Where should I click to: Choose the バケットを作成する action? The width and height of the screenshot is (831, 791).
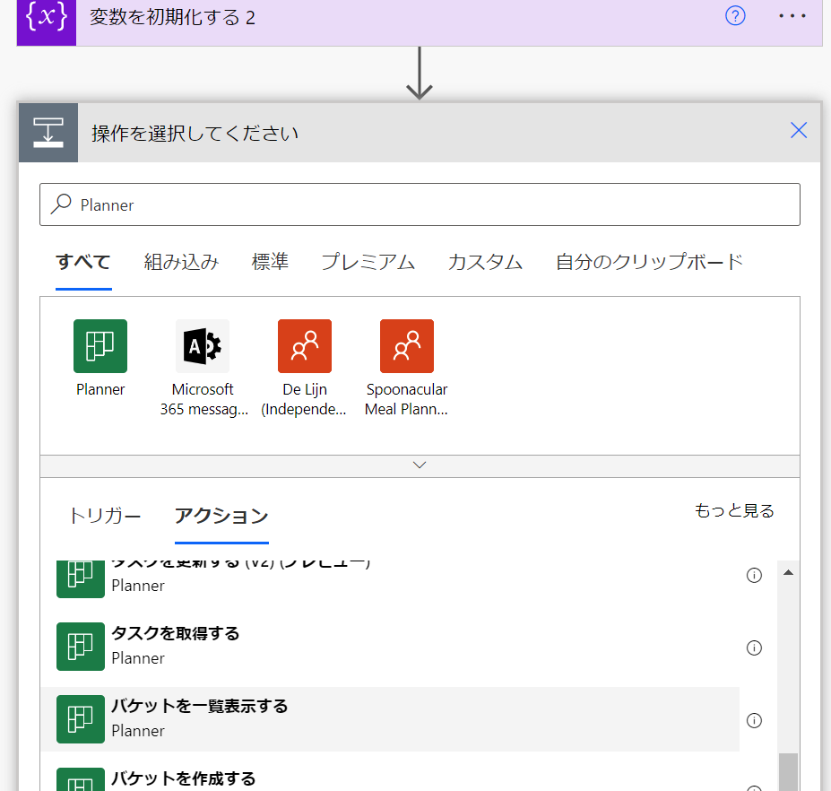tap(390, 776)
